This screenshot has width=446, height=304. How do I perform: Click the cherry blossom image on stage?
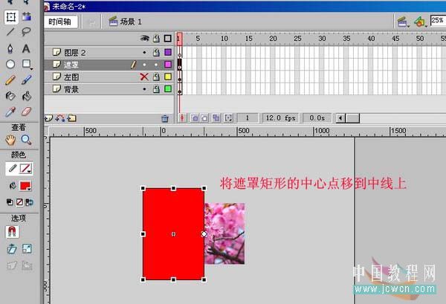tap(224, 233)
